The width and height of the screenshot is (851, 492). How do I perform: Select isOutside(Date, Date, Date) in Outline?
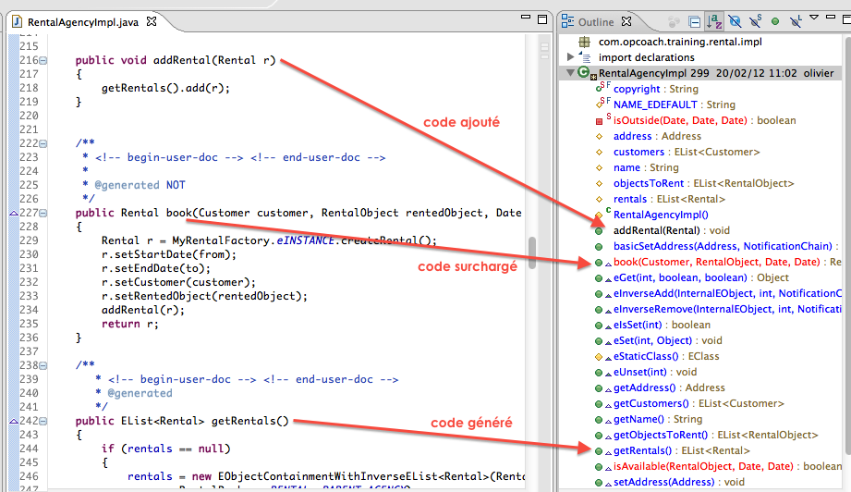pos(704,120)
